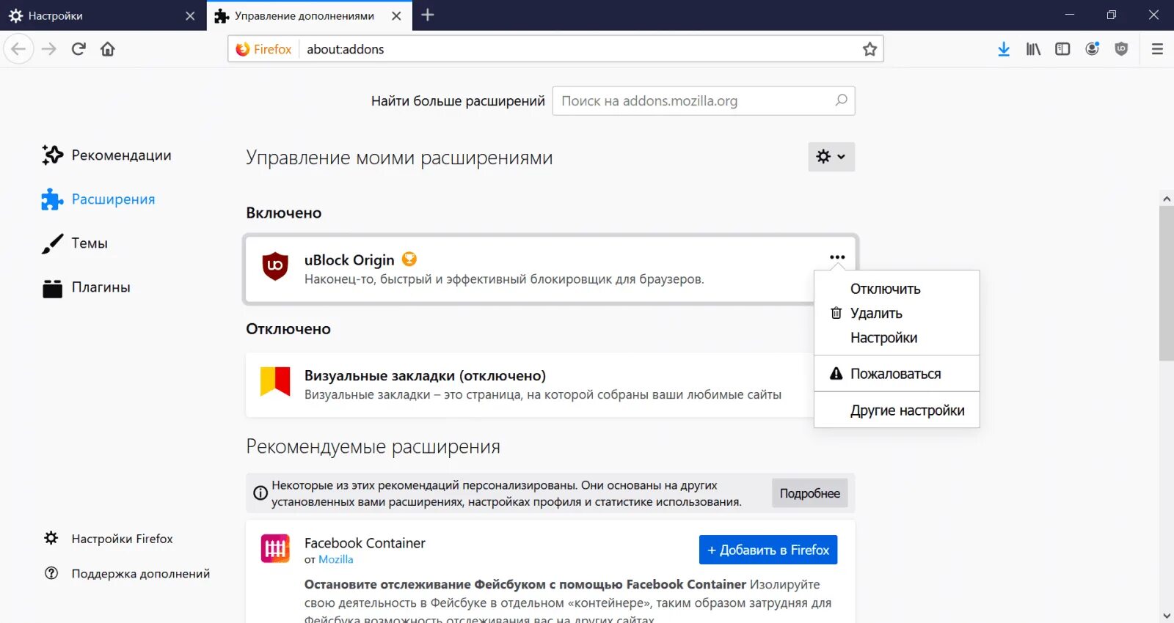Open the gear tools dropdown for extensions

[831, 156]
